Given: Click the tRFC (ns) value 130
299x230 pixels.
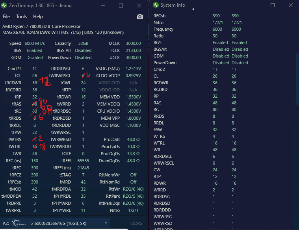Looking at the screenshot, I should point(35,161).
